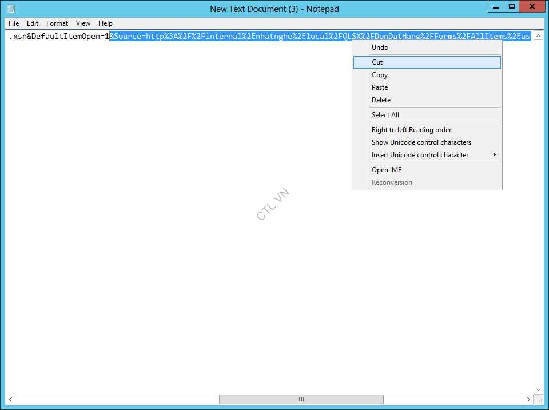Click the vertical scrollbar down arrow

coord(538,389)
